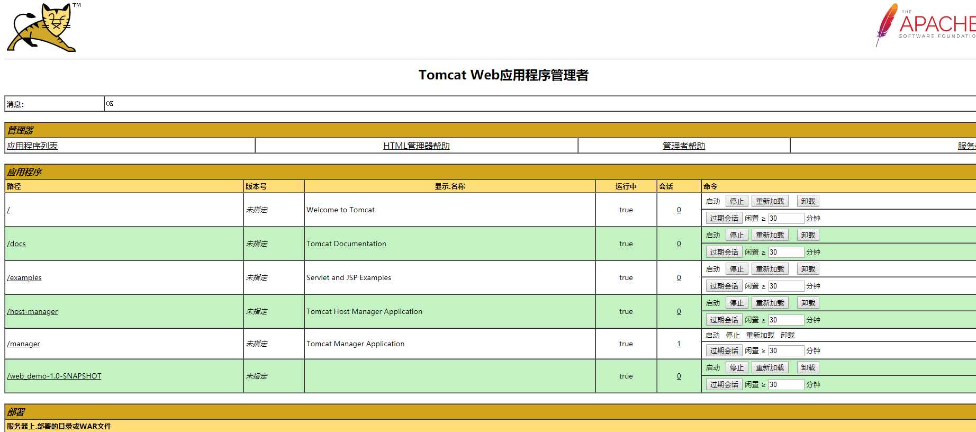The height and width of the screenshot is (432, 976).
Task: Click session count 0 for /host-manager
Action: (679, 311)
